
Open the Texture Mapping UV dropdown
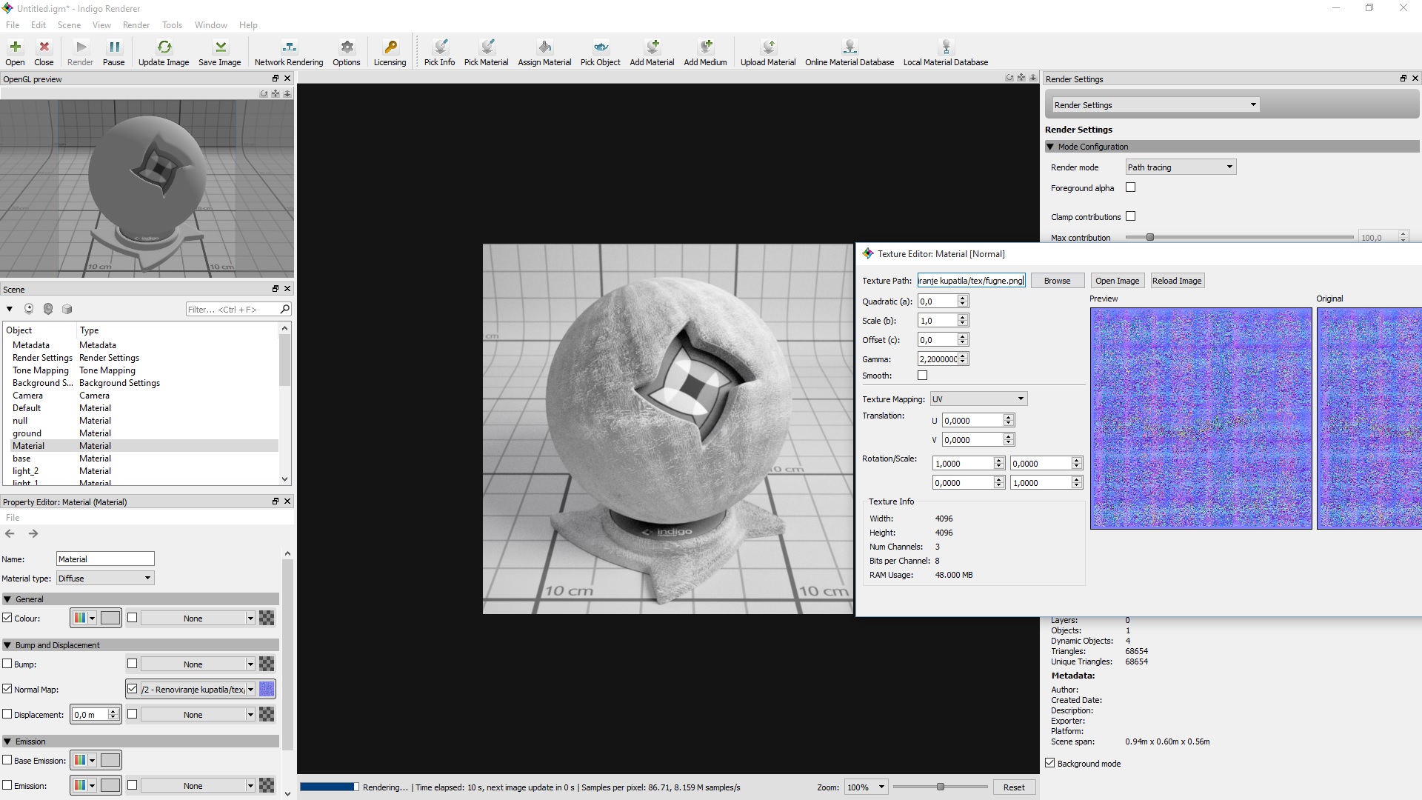point(978,399)
